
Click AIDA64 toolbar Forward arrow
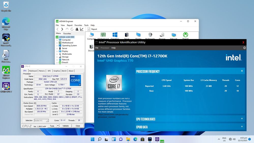pyautogui.click(x=62, y=29)
